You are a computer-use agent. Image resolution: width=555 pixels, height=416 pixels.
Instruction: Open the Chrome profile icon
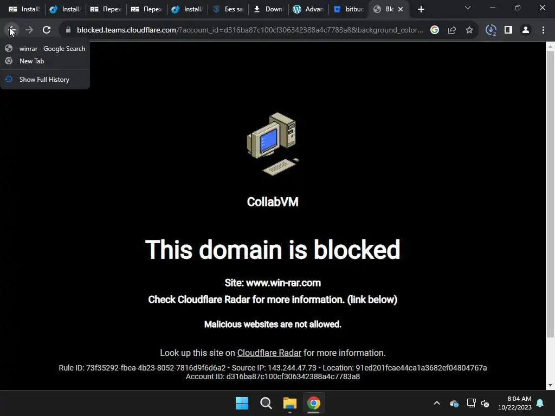click(526, 30)
